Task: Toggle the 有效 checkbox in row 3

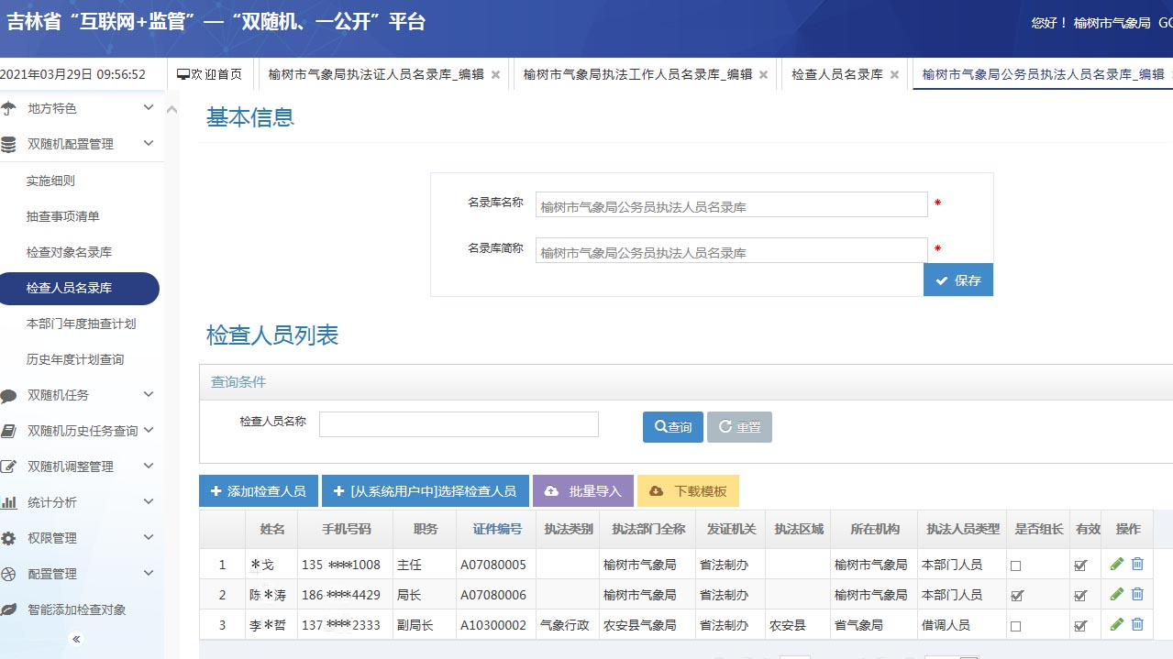Action: pos(1080,626)
